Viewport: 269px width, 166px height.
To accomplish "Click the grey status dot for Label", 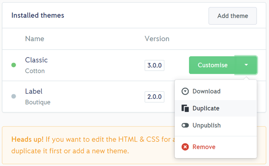I will [13, 96].
